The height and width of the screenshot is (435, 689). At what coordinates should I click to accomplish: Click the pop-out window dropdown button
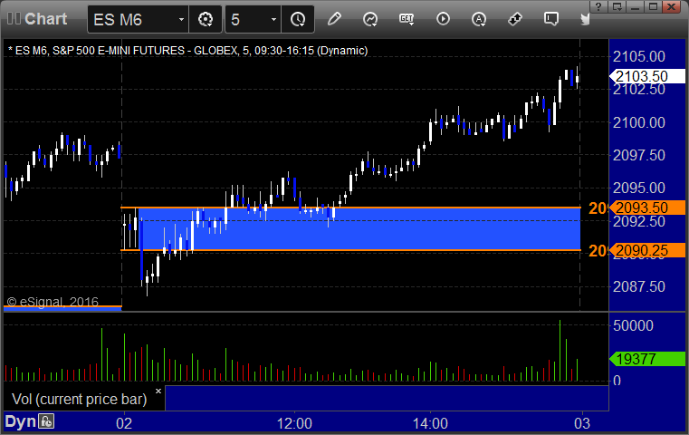[617, 6]
